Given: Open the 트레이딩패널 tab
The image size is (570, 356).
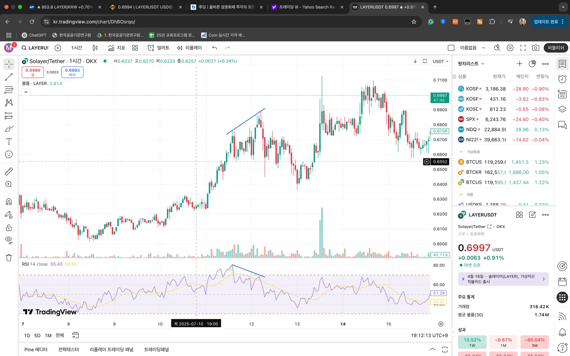Looking at the screenshot, I should [x=156, y=349].
